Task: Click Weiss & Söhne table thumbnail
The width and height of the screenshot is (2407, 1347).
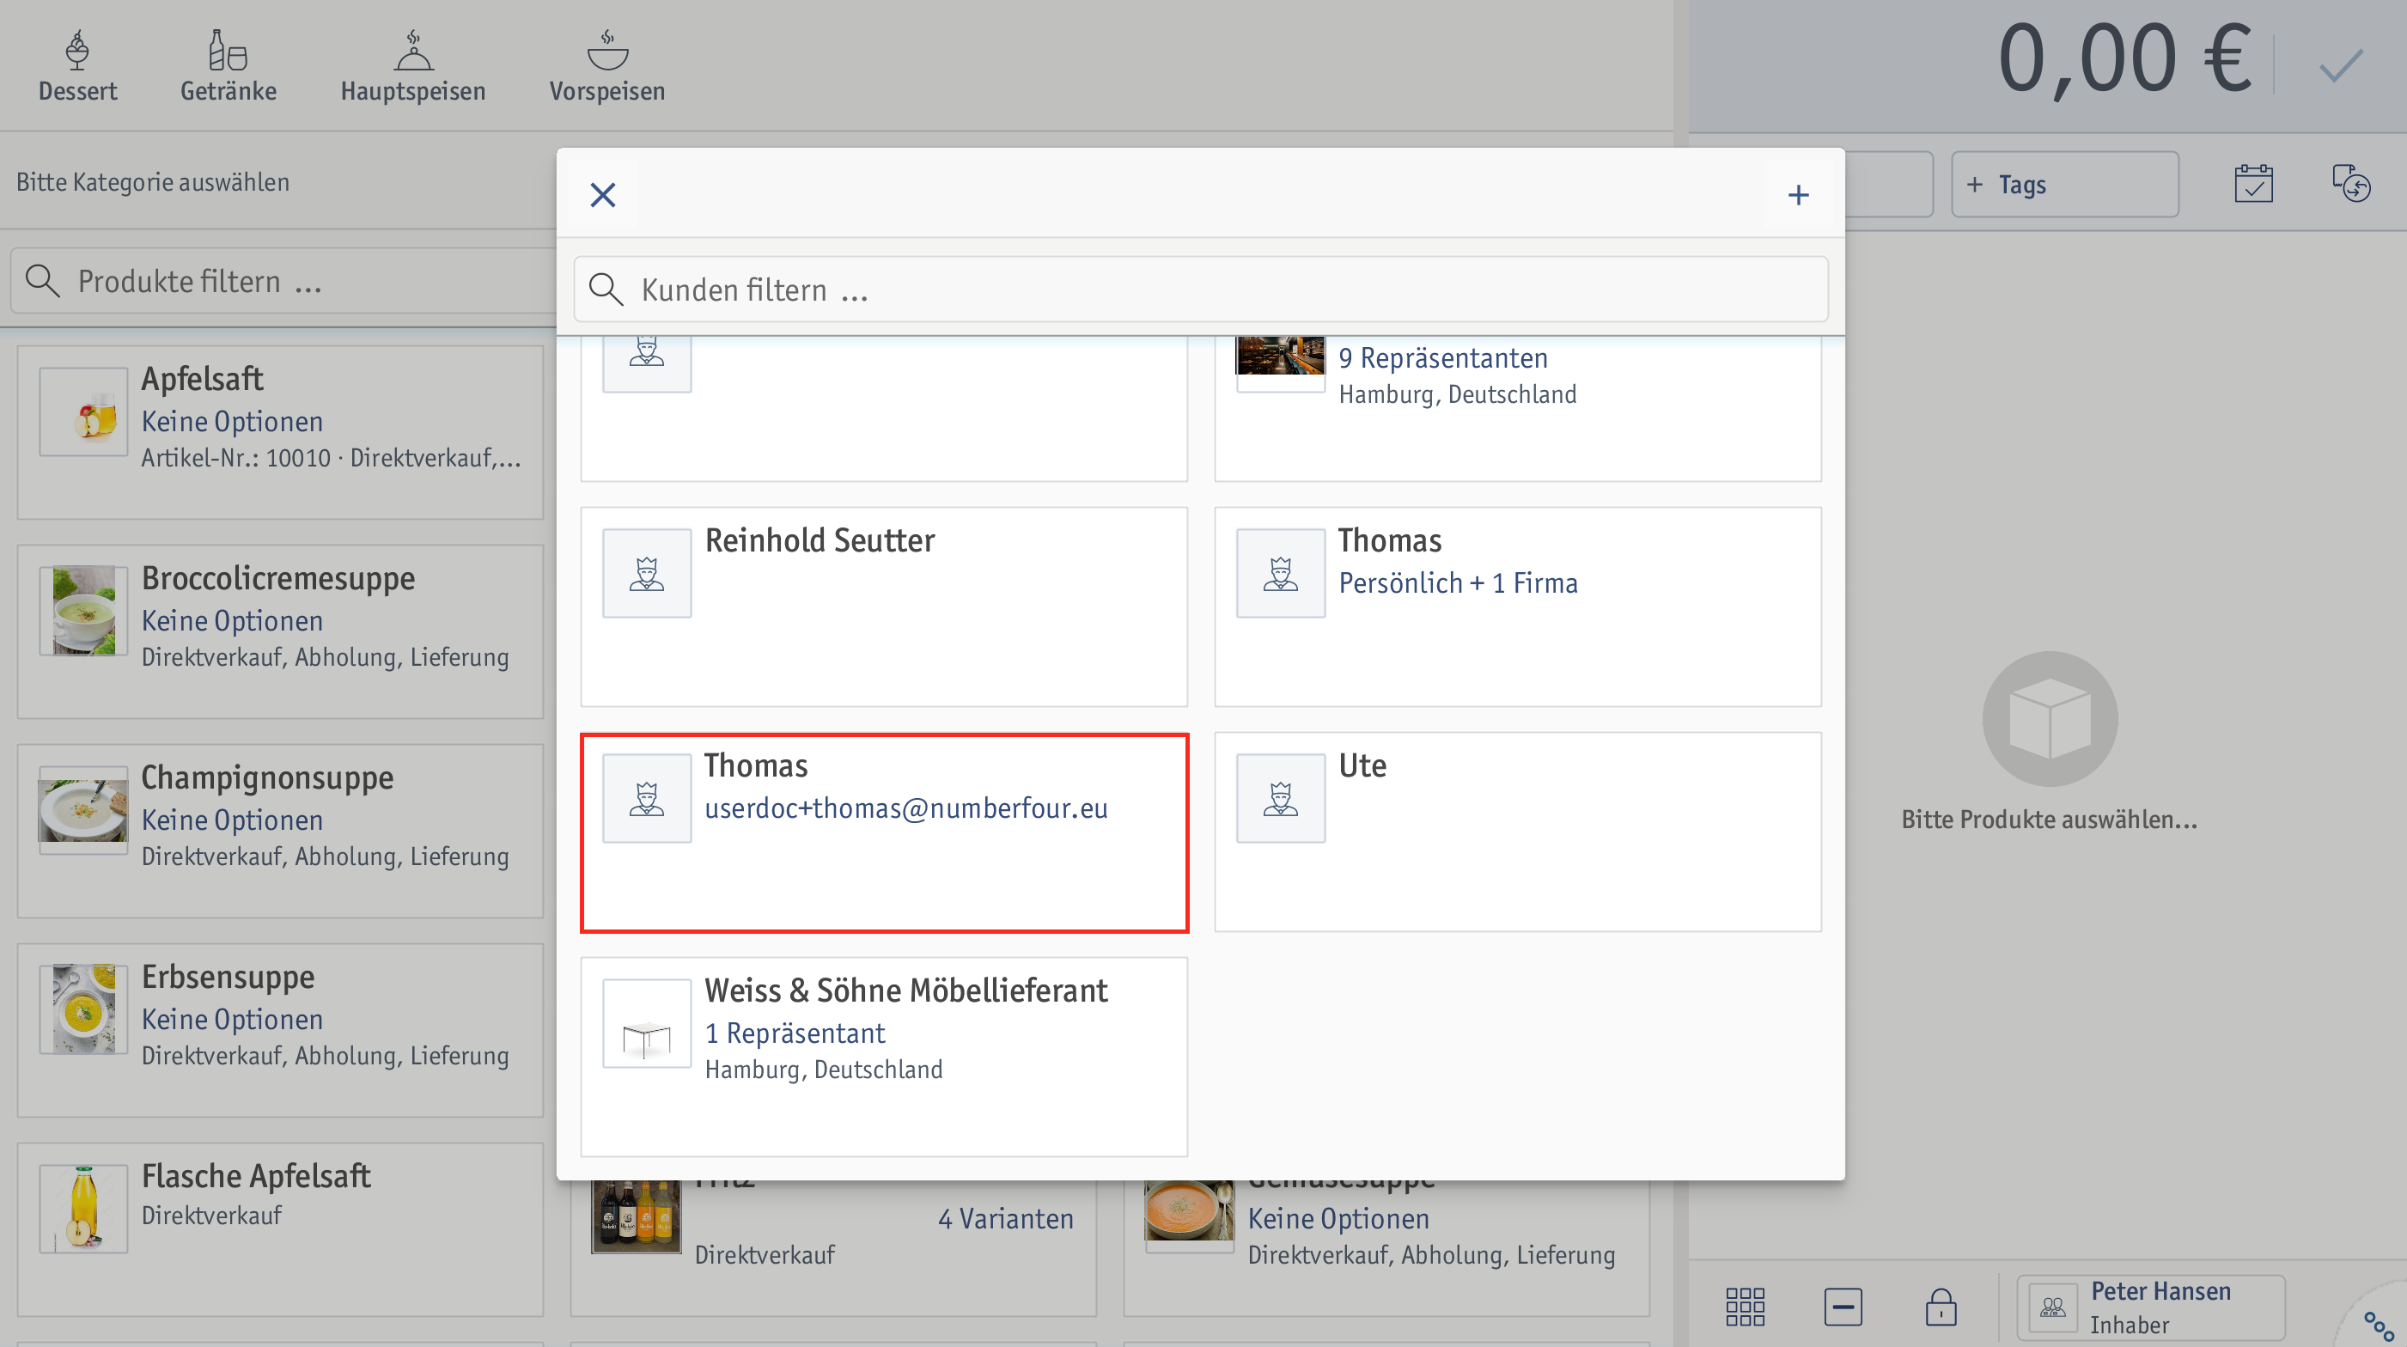Action: [x=647, y=1024]
